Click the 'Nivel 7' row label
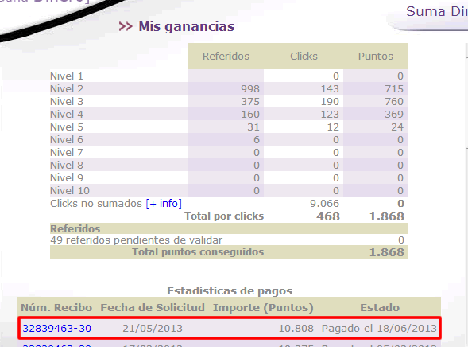The height and width of the screenshot is (347, 468). (67, 153)
